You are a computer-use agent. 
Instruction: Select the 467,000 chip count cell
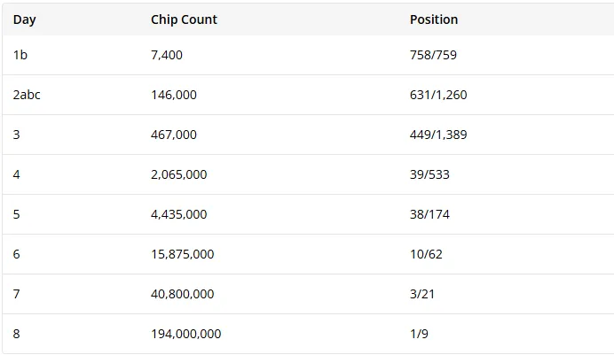(x=174, y=135)
